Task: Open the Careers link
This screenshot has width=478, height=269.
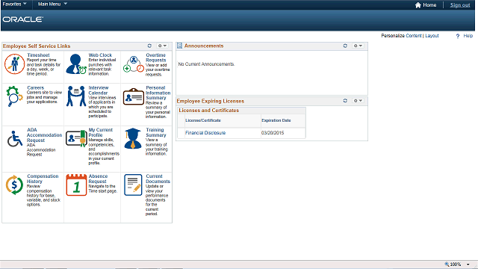Action: (35, 88)
